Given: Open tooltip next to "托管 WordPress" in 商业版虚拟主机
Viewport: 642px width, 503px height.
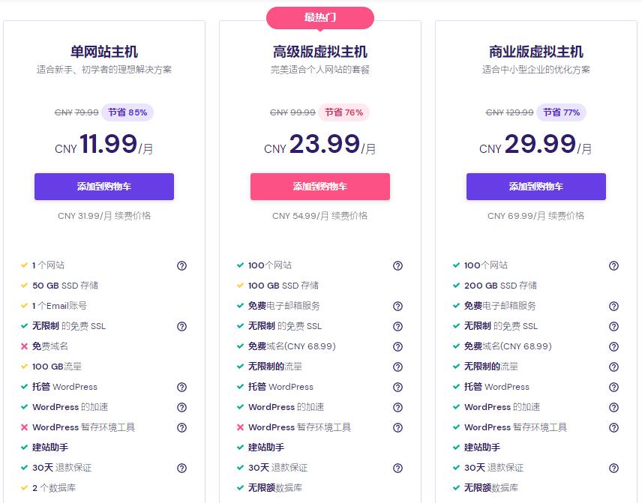Looking at the screenshot, I should point(612,387).
